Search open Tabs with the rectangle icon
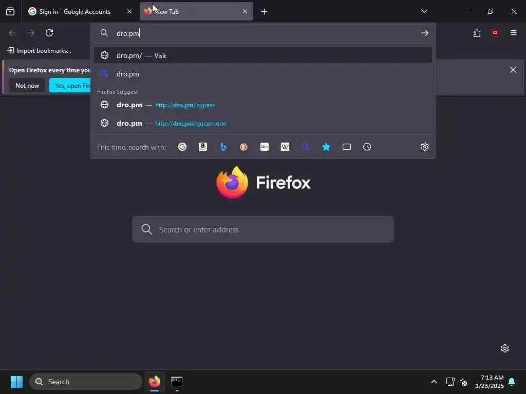 click(x=347, y=147)
